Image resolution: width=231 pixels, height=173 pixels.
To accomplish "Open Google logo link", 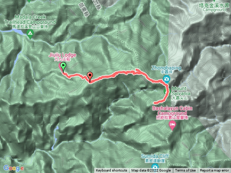I will 14,168.
